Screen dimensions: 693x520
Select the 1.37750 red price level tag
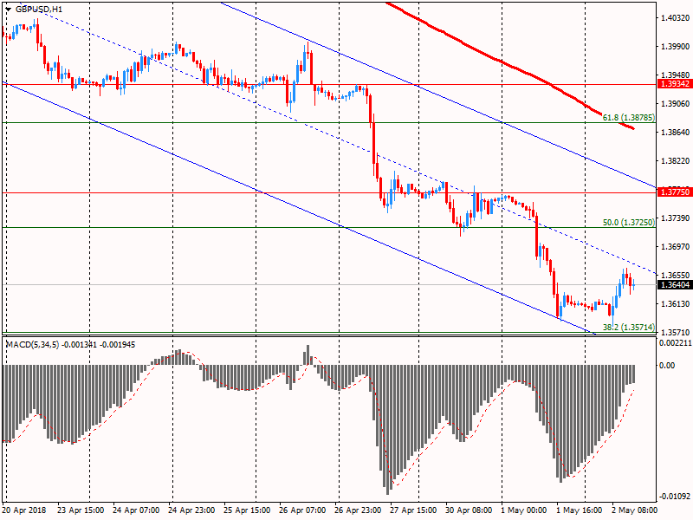(x=674, y=192)
